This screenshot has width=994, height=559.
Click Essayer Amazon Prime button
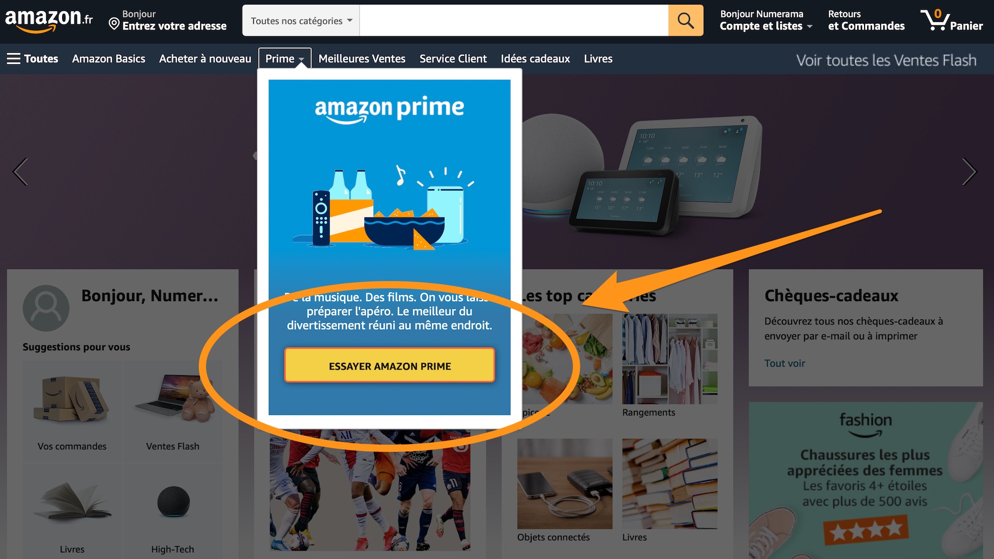(x=389, y=365)
